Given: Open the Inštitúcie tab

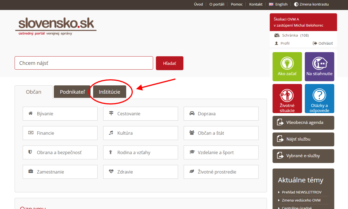Looking at the screenshot, I should [x=110, y=92].
